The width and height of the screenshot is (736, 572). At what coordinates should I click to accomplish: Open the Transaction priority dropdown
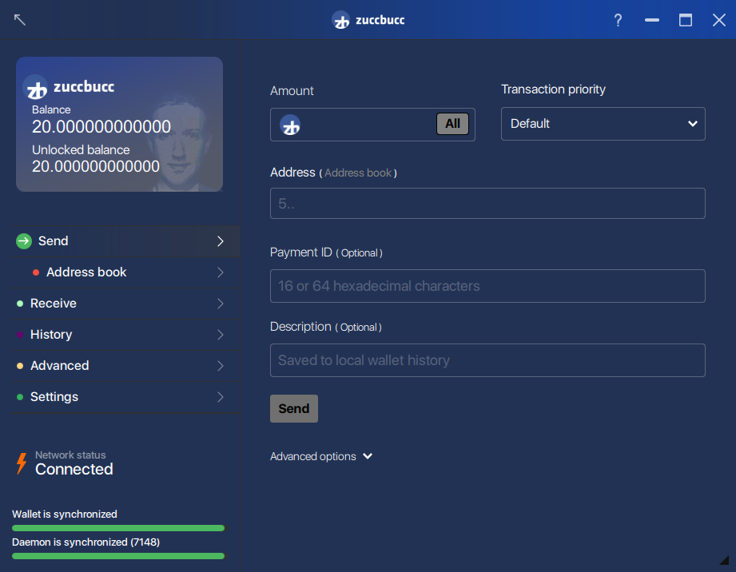tap(603, 124)
